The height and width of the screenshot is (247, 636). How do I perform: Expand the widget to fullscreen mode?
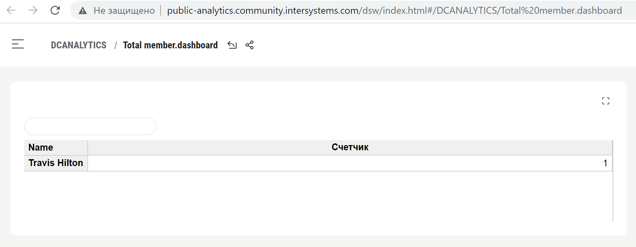[606, 101]
